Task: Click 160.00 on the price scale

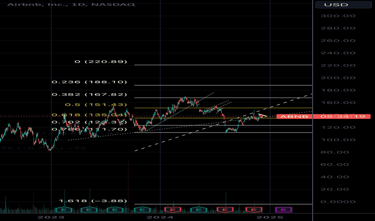Action: click(338, 103)
